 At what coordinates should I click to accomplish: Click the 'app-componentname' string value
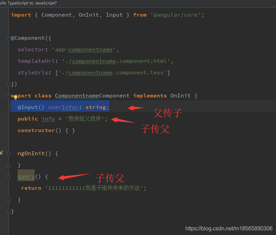[x=84, y=50]
